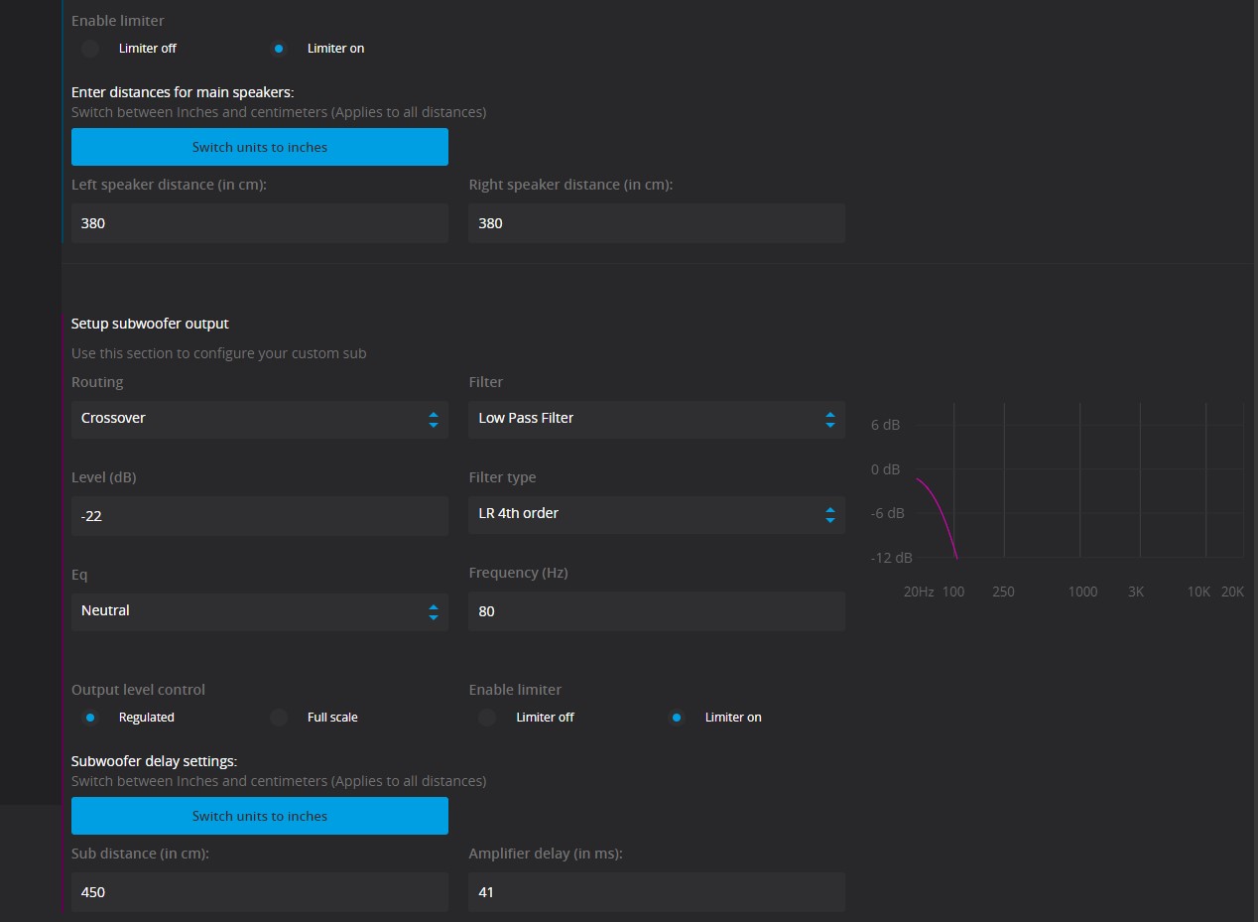Click the subwoofer Level (dB) field
Screen dimensions: 1258x922
pos(260,516)
